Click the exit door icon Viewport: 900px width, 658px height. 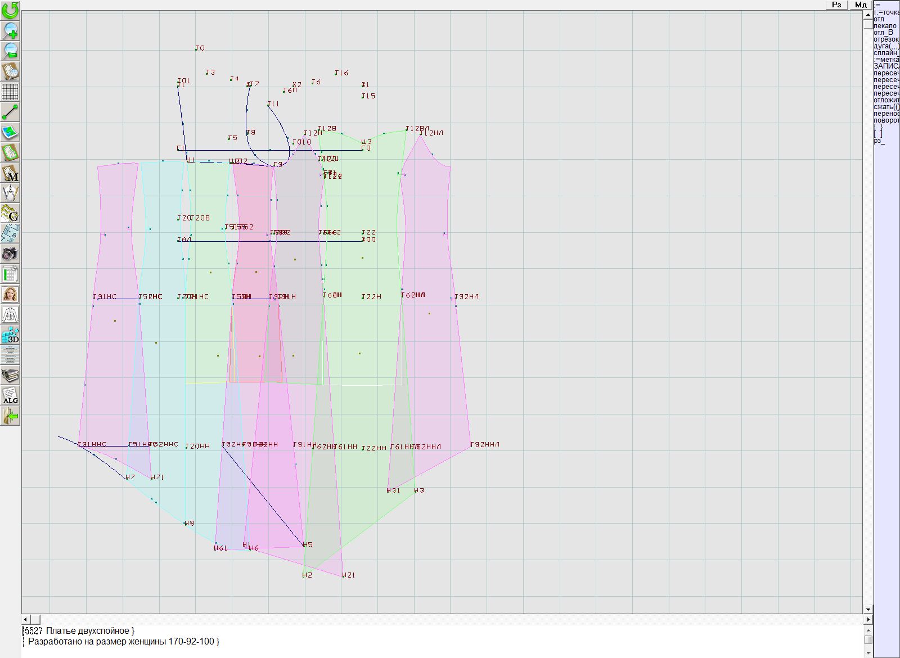10,416
